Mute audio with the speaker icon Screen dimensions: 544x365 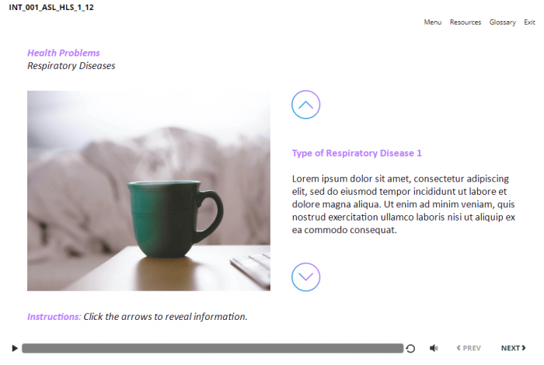434,348
